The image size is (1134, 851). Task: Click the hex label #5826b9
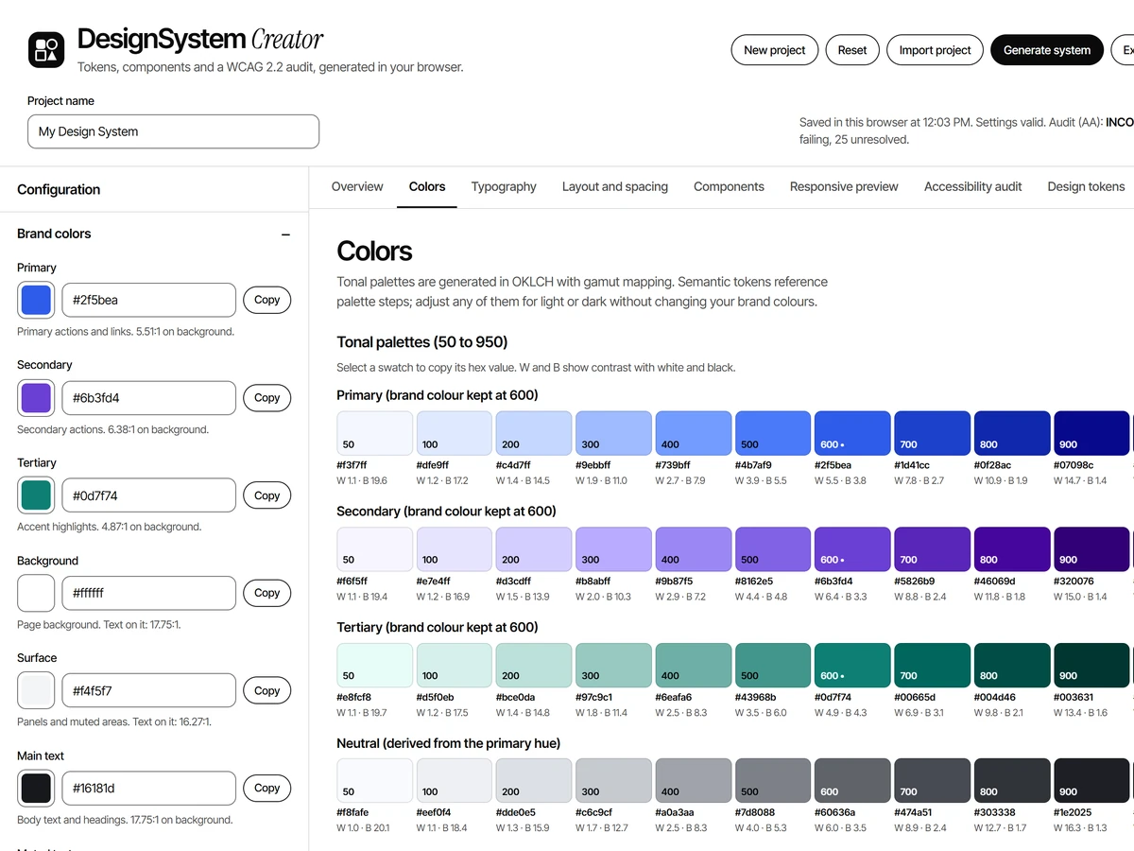pyautogui.click(x=914, y=582)
